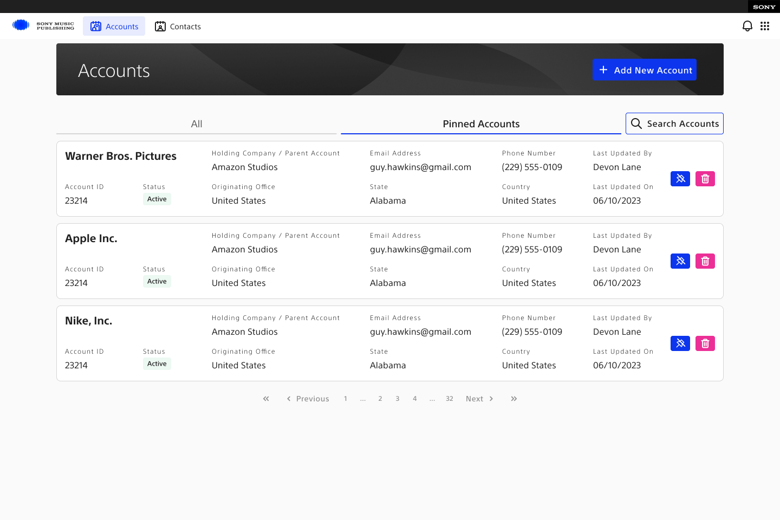Go to page 32
The image size is (780, 520).
[450, 399]
